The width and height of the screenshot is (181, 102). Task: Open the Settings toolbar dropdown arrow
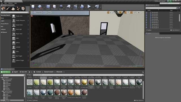(x=64, y=7)
